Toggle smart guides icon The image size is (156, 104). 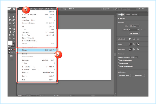138,44
